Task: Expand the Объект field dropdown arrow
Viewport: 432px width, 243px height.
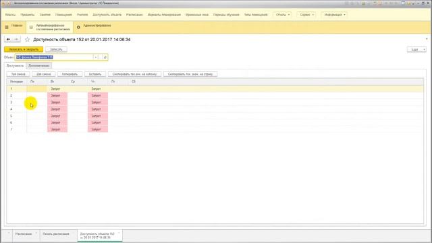Action: (x=96, y=57)
